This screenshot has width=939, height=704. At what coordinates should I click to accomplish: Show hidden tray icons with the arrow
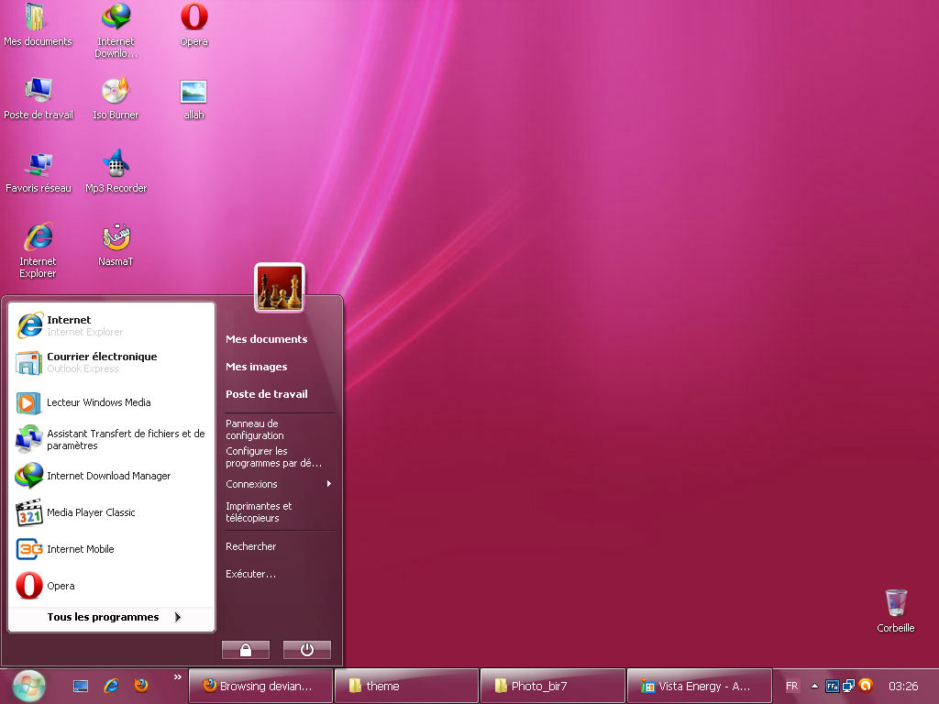pyautogui.click(x=815, y=685)
